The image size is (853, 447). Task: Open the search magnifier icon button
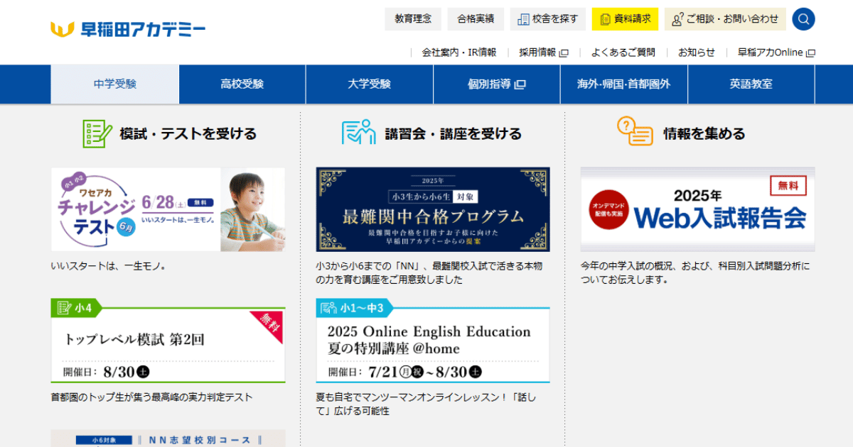[x=803, y=19]
